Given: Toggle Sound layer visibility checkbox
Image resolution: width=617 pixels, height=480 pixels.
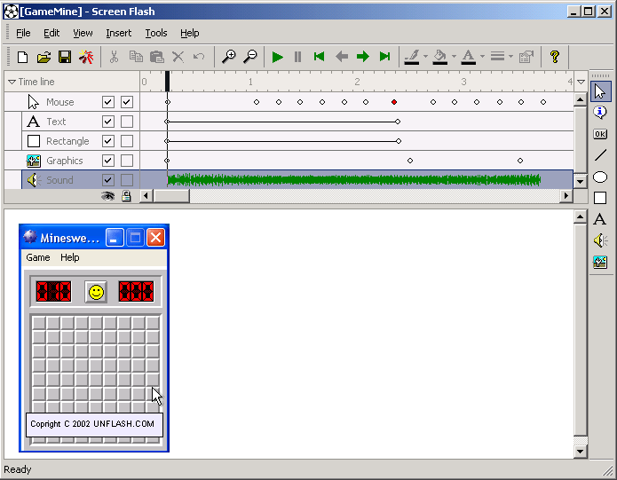Looking at the screenshot, I should click(x=108, y=180).
